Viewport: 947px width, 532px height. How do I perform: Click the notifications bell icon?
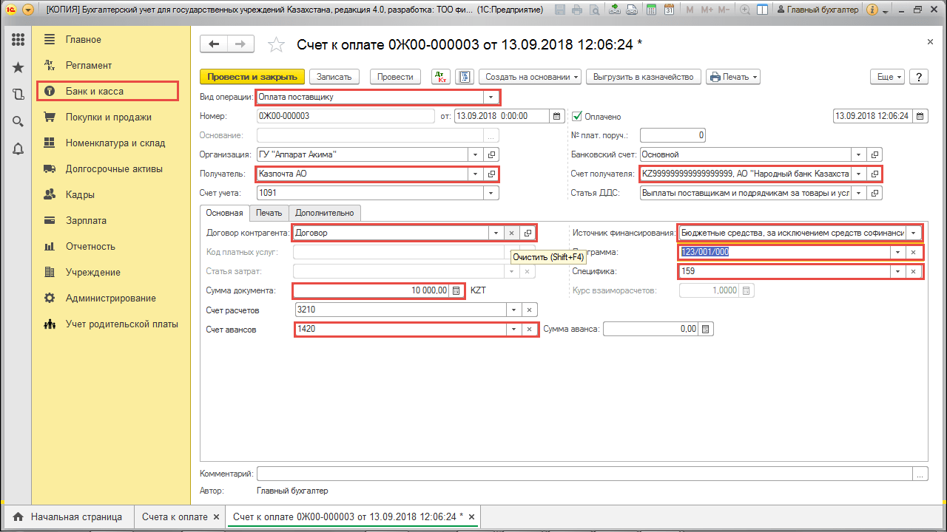click(18, 149)
